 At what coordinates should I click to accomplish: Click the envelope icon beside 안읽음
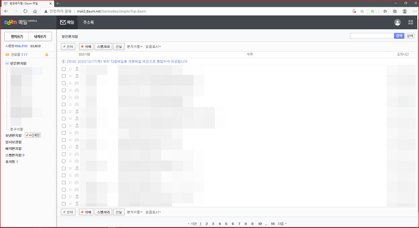pyautogui.click(x=7, y=55)
